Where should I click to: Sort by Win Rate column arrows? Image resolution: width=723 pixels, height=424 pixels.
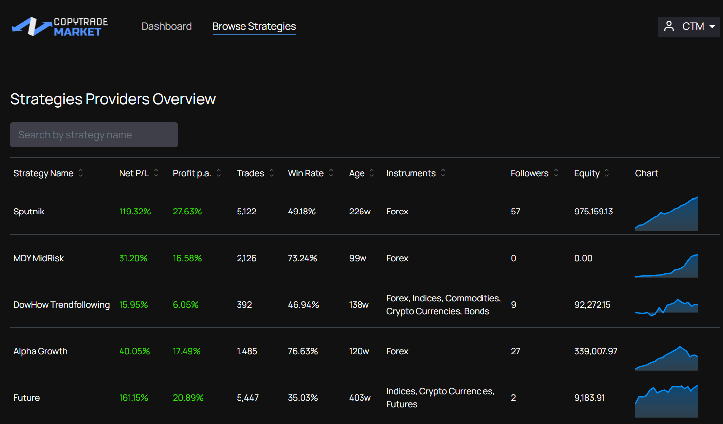point(331,173)
